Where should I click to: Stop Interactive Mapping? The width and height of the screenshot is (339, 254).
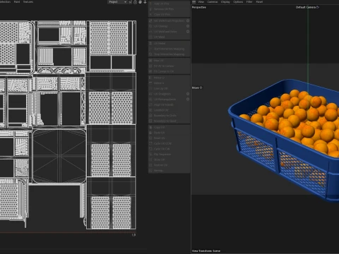(169, 54)
